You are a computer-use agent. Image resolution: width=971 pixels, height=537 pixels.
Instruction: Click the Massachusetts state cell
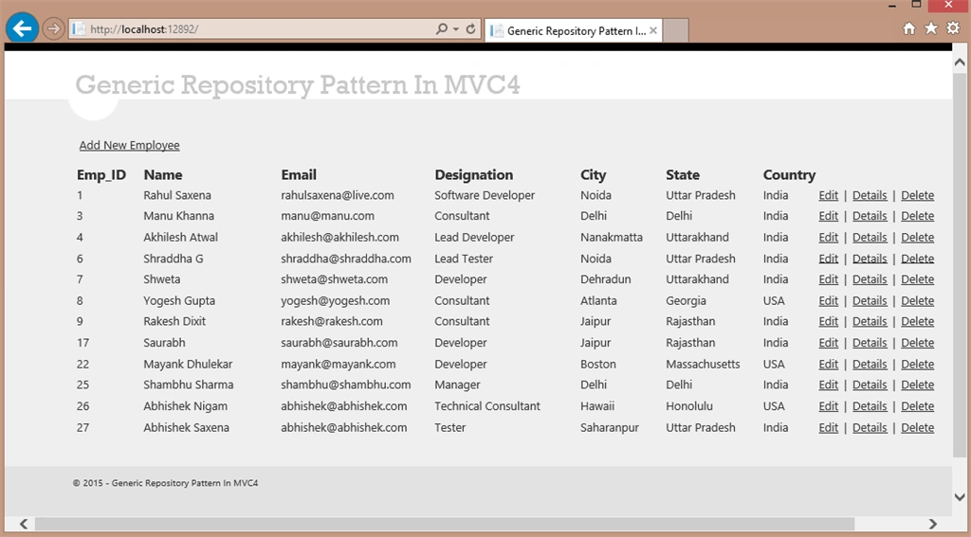(x=703, y=365)
